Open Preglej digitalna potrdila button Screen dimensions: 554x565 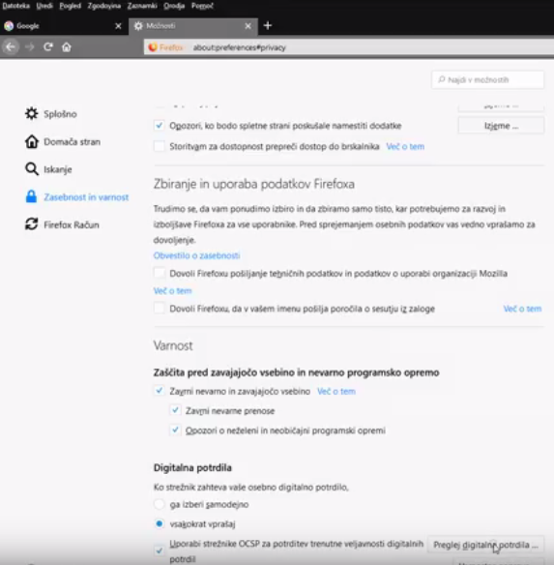pyautogui.click(x=485, y=545)
